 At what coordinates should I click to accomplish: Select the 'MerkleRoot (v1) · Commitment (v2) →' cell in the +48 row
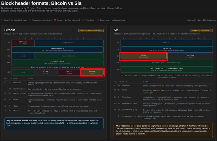coord(167,63)
